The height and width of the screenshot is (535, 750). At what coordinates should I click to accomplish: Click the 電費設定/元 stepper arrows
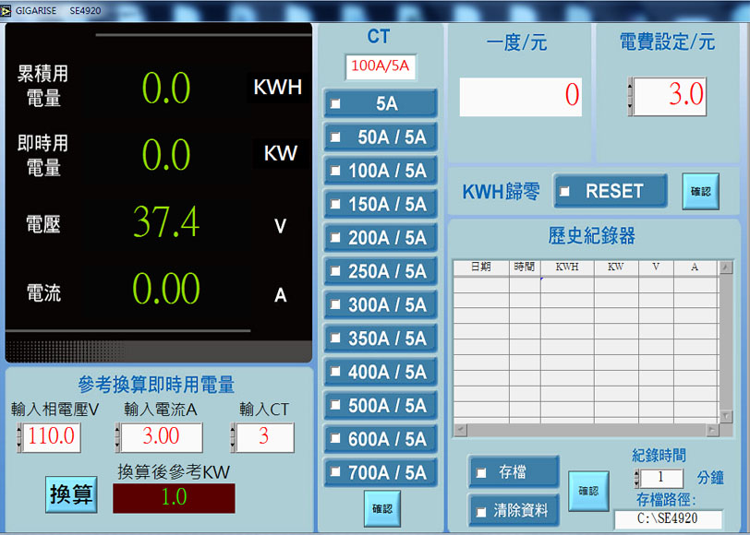(x=630, y=97)
